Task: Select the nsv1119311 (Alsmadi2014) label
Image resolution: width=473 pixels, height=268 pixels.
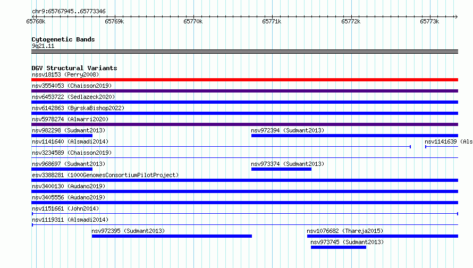Action: [70, 220]
